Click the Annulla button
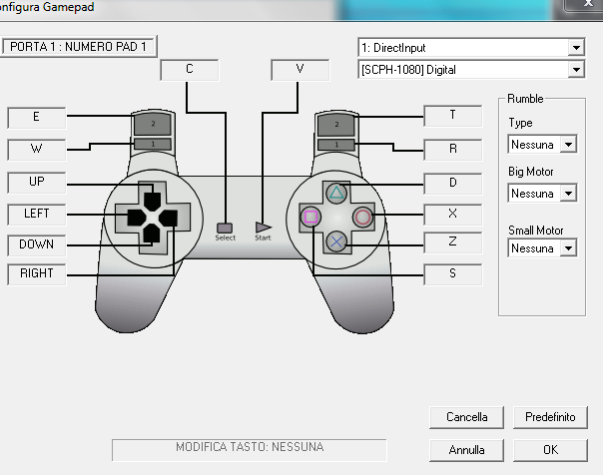This screenshot has height=475, width=603. (466, 450)
